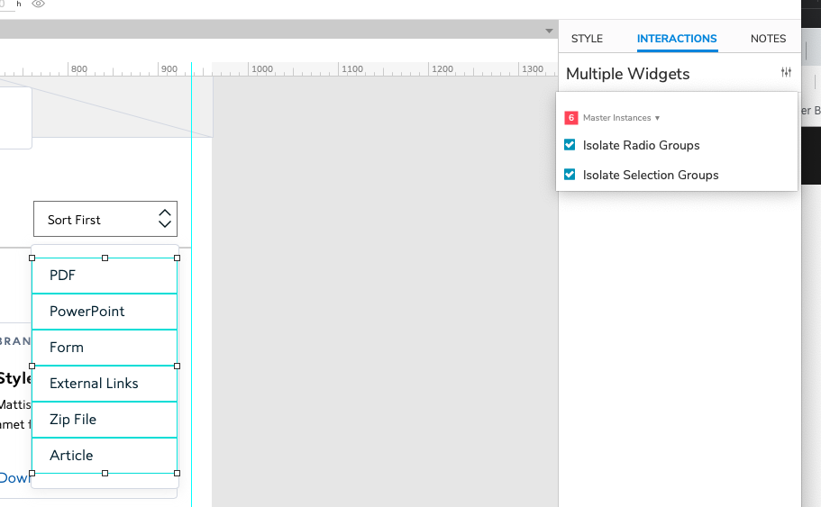Expand the Master Instances dropdown
Viewport: 821px width, 507px height.
(622, 118)
